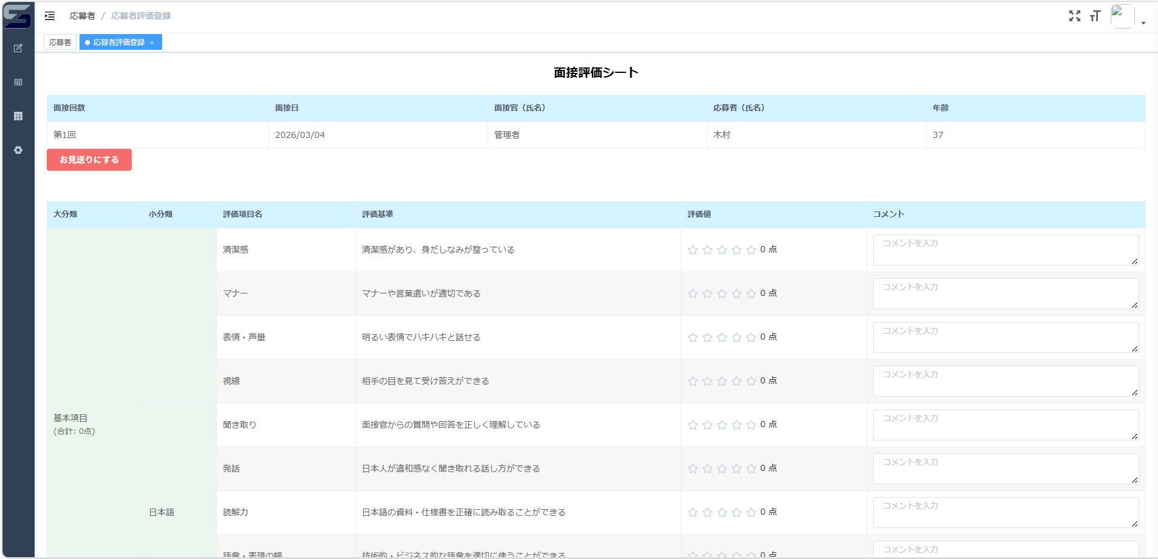Click the お見送りにする button
The height and width of the screenshot is (559, 1158).
(89, 159)
